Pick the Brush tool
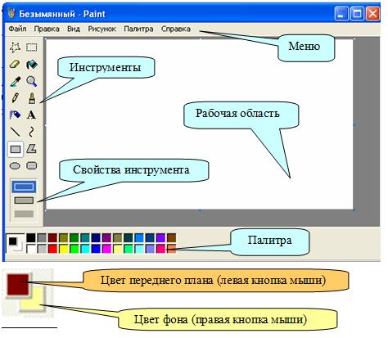Viewport: 388px width, 338px height. click(32, 98)
